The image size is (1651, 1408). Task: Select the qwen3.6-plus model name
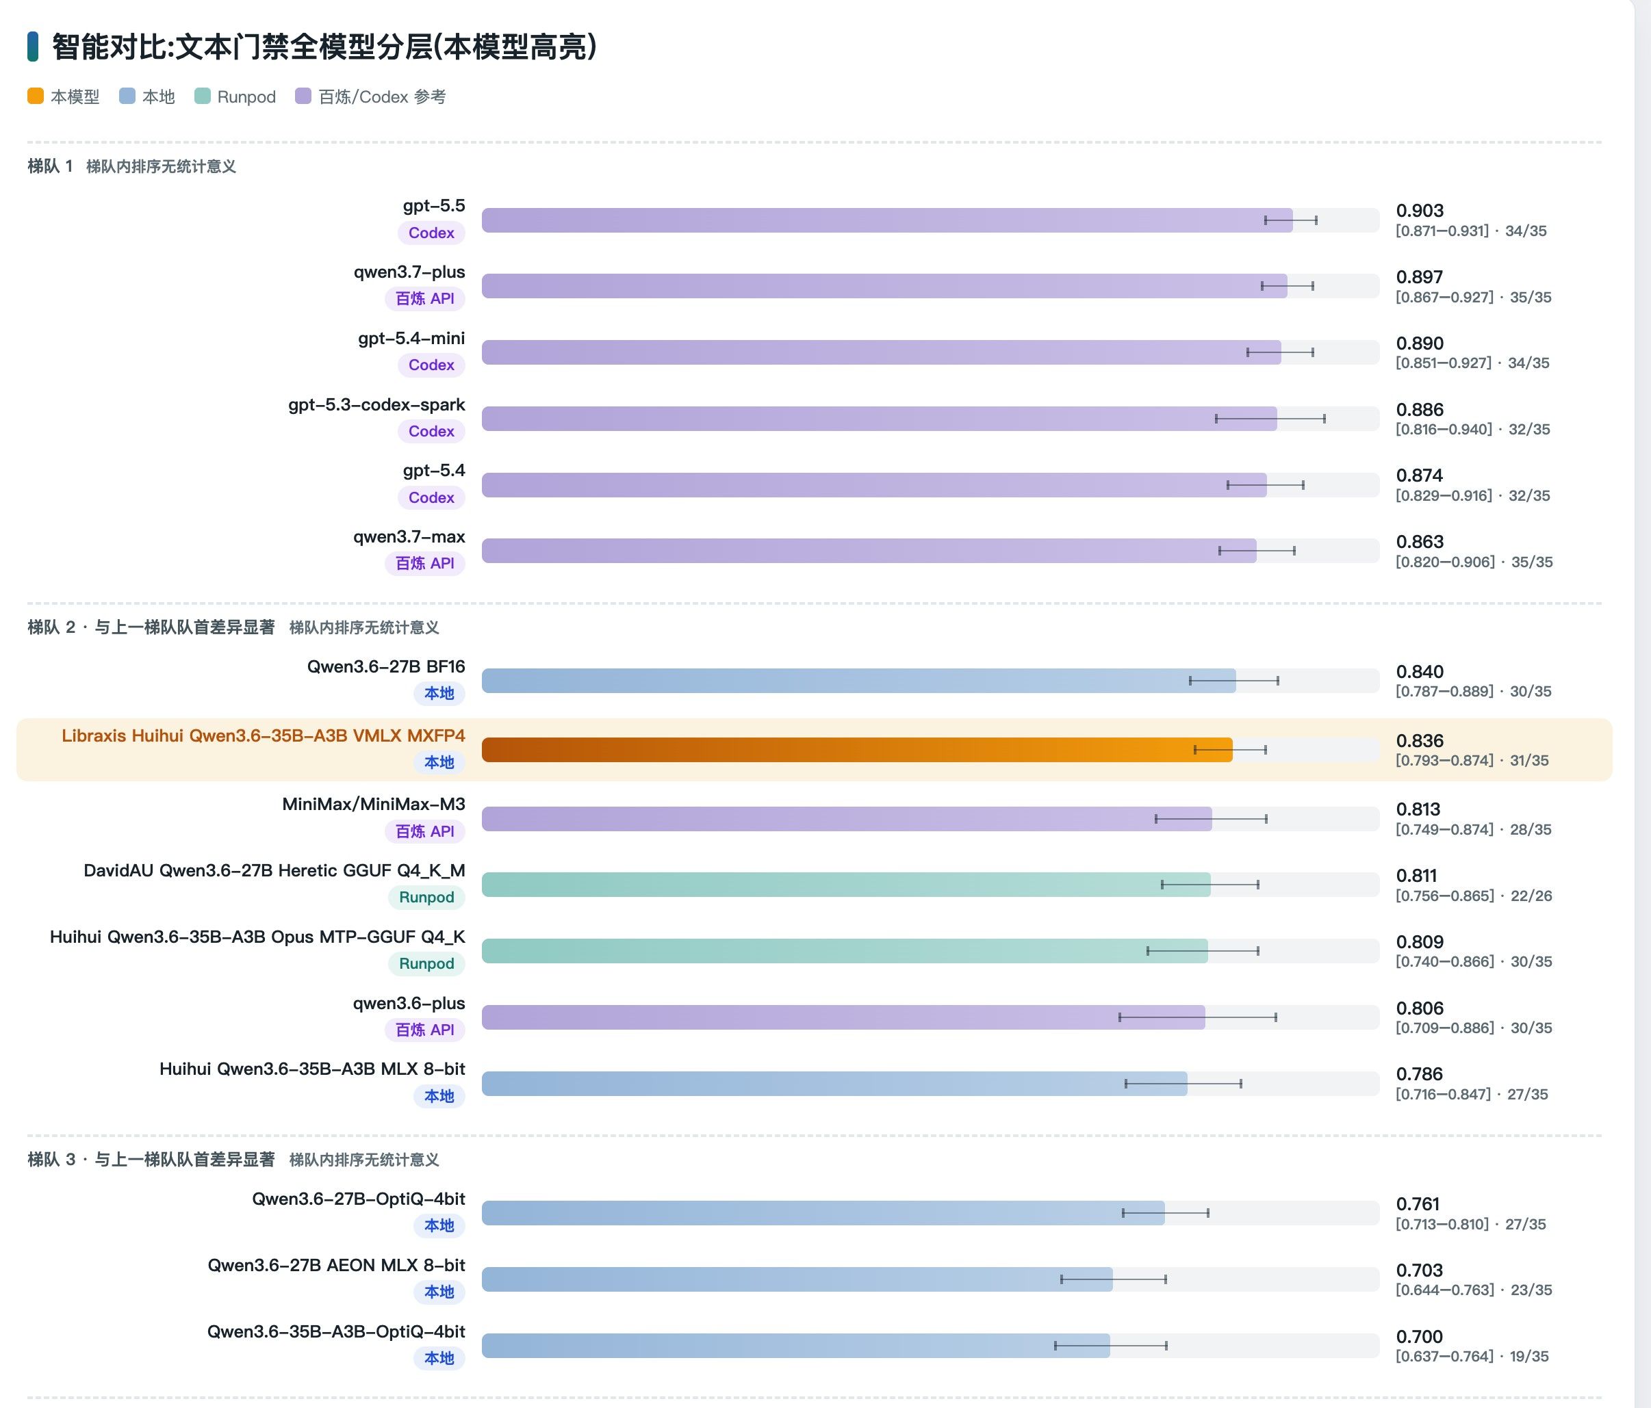tap(409, 1004)
